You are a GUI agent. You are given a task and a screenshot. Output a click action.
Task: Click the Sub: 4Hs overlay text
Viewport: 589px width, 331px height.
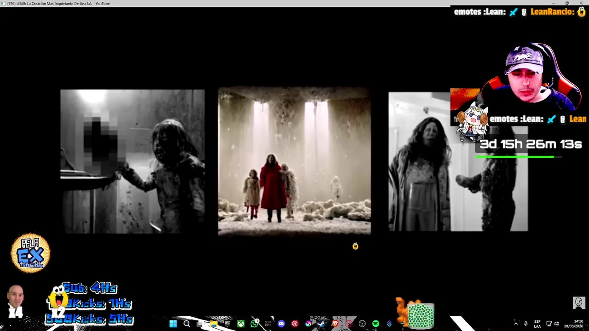pos(90,288)
